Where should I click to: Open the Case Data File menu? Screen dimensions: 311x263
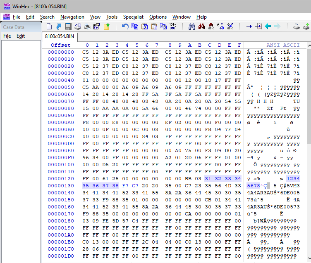7,36
